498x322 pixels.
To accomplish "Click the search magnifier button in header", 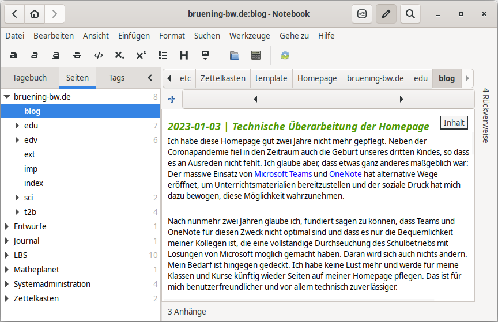I will click(410, 14).
